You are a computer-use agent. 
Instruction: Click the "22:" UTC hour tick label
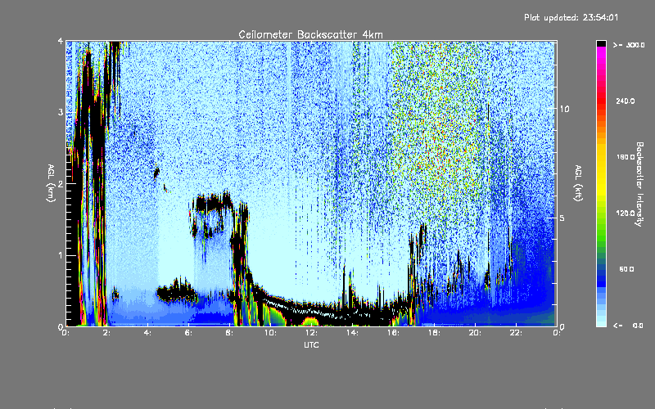pyautogui.click(x=516, y=333)
